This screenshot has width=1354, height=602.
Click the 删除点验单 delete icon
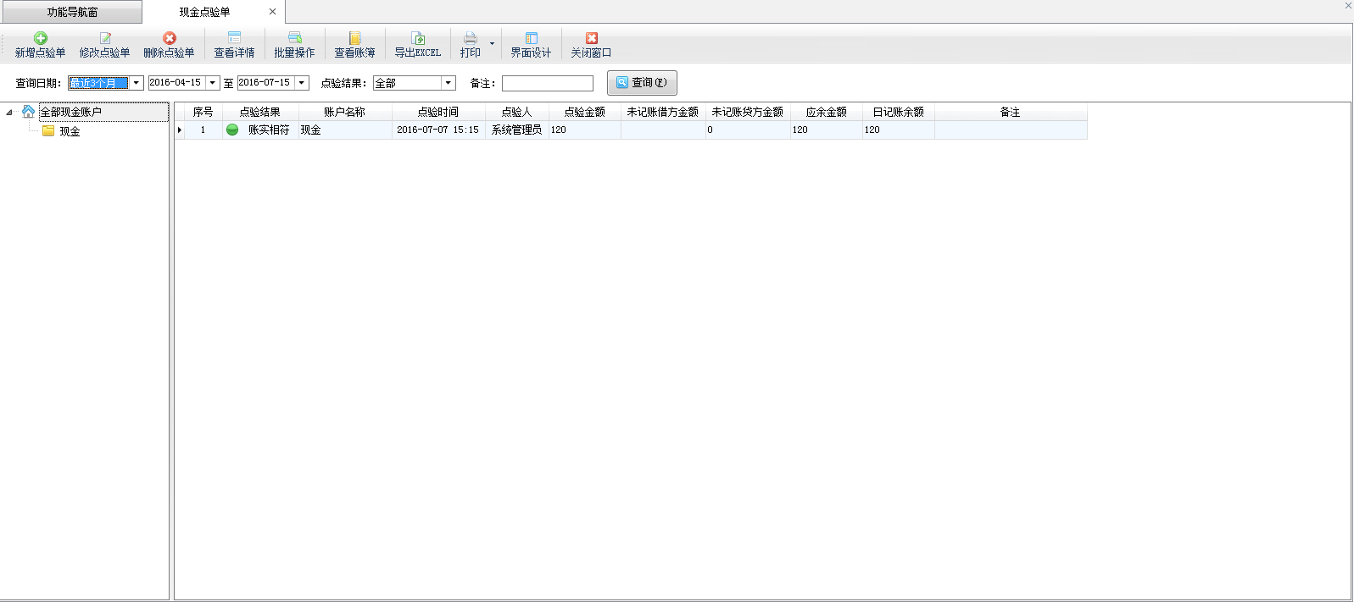point(169,39)
